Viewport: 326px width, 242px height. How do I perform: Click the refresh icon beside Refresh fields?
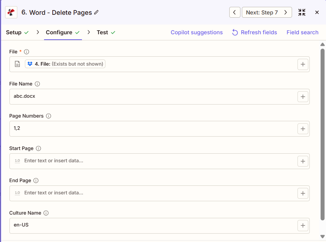235,32
